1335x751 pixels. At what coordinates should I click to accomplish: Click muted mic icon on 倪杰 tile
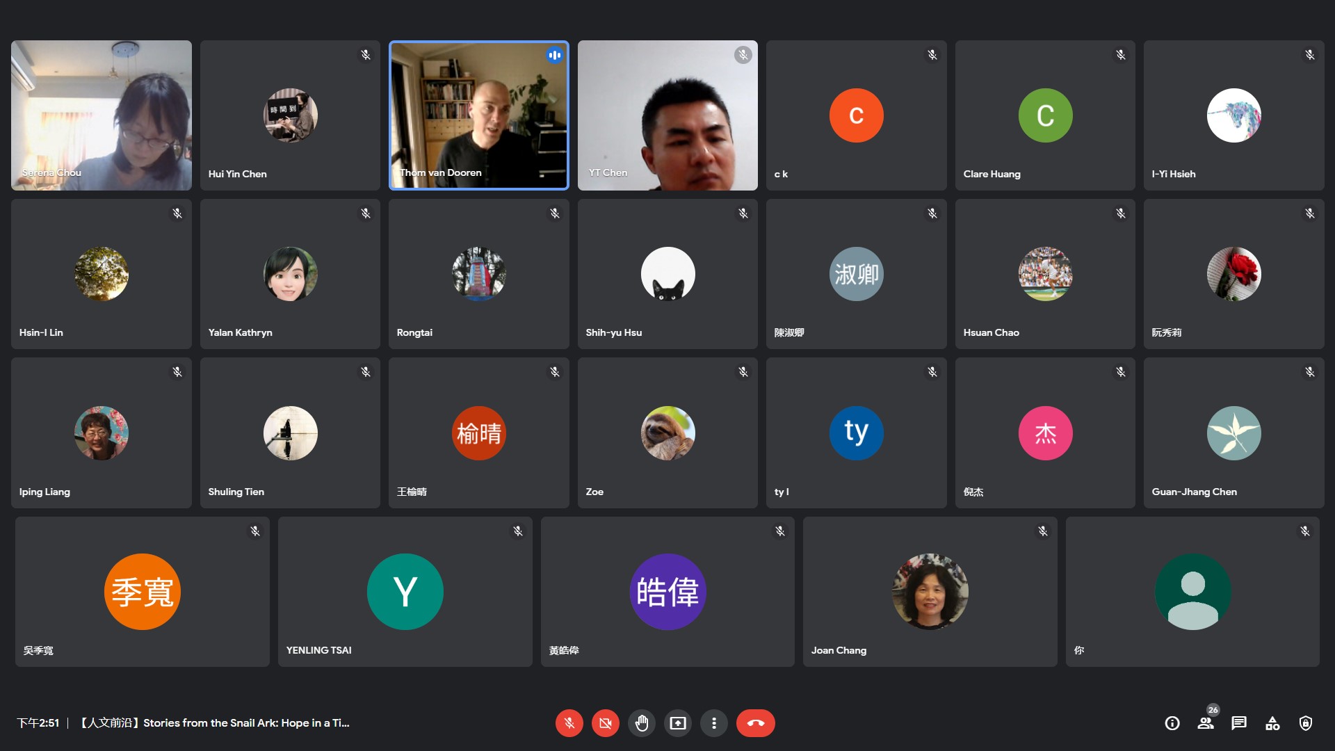point(1121,372)
